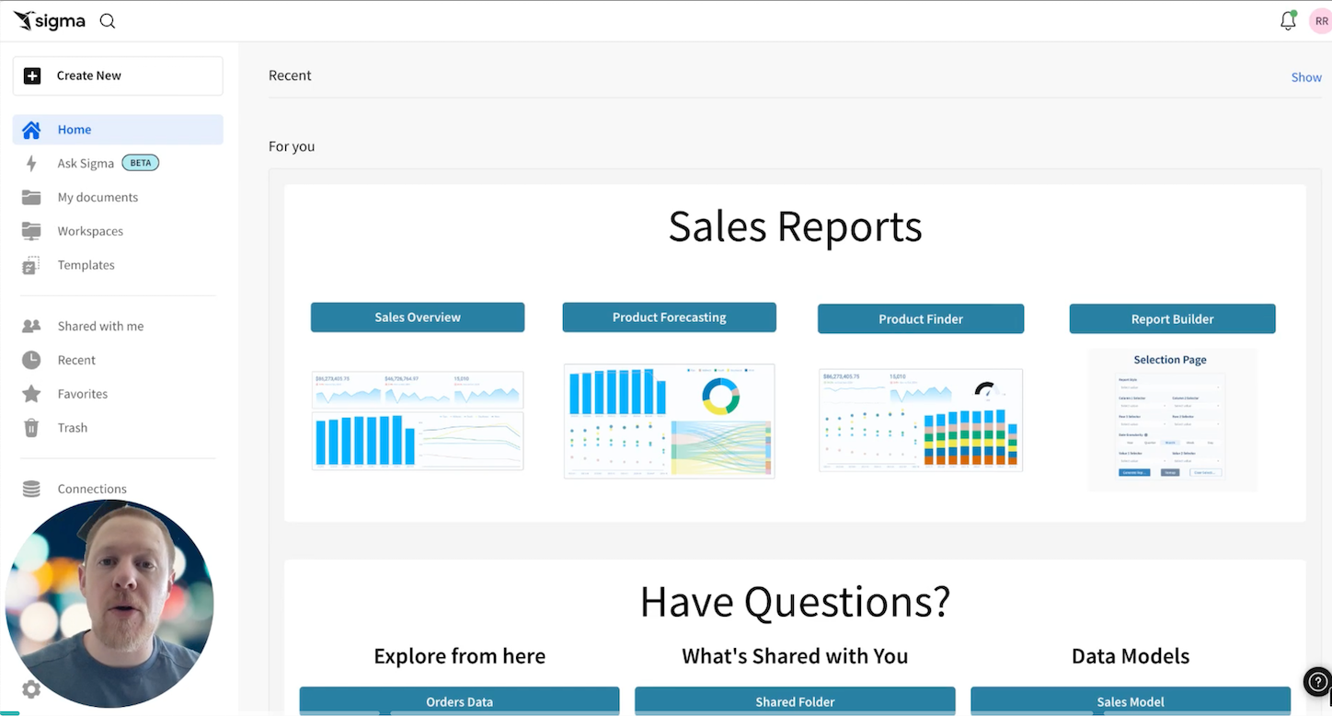1332x716 pixels.
Task: Click the My documents folder icon
Action: click(31, 197)
